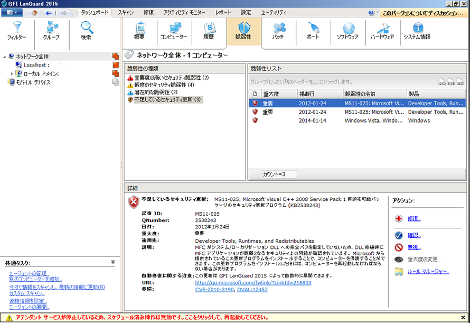470x323 pixels.
Task: Select 重要度の高いセキュリティ脆弱性 (2) category
Action: point(172,78)
